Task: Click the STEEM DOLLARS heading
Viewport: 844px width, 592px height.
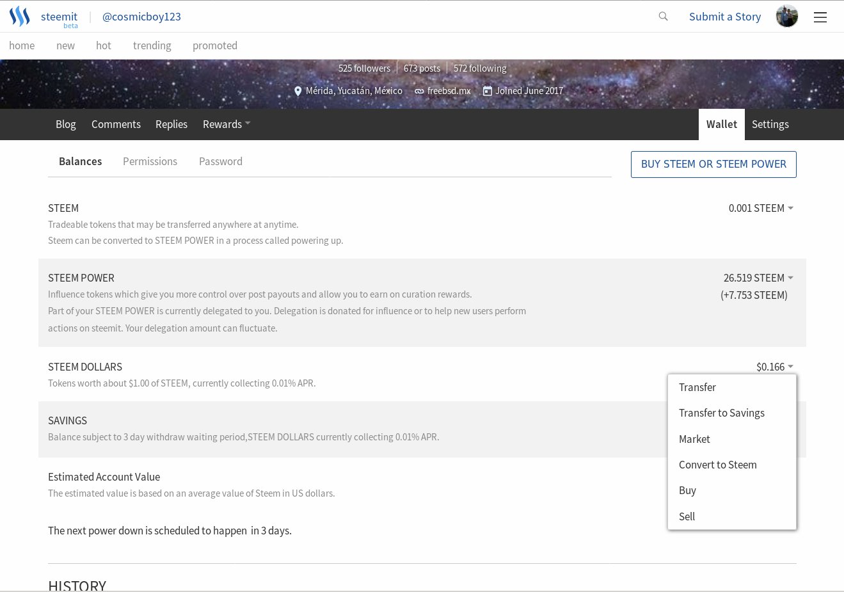Action: coord(85,367)
